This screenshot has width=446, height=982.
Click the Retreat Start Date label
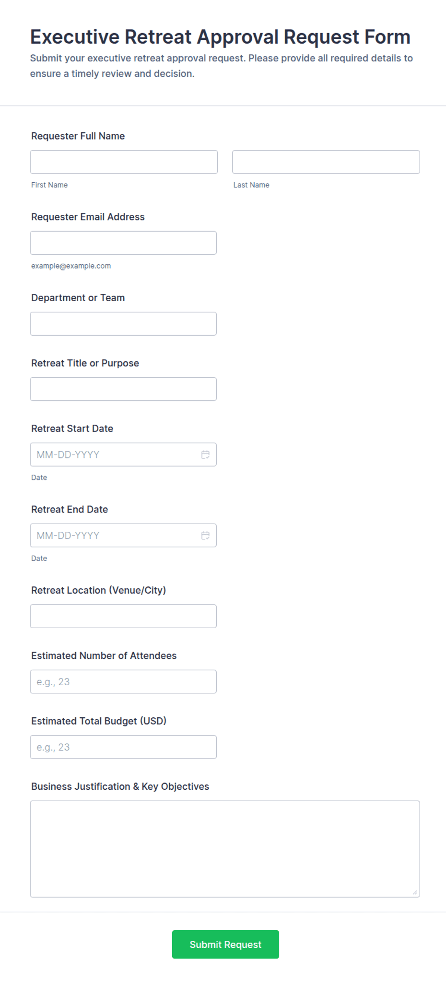(72, 429)
